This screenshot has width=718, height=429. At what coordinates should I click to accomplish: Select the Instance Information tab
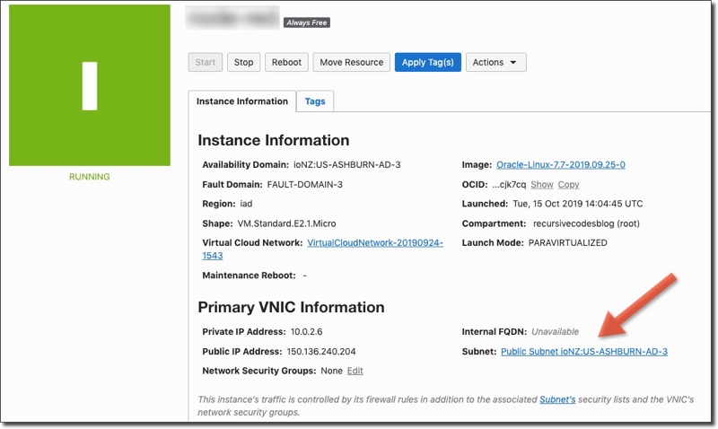pos(242,101)
